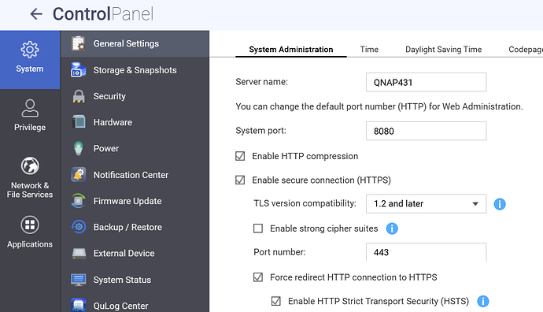Expand the TLS version compatibility dropdown
The height and width of the screenshot is (312, 543).
[x=426, y=203]
